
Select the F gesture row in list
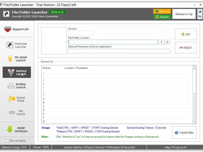[x=117, y=118]
